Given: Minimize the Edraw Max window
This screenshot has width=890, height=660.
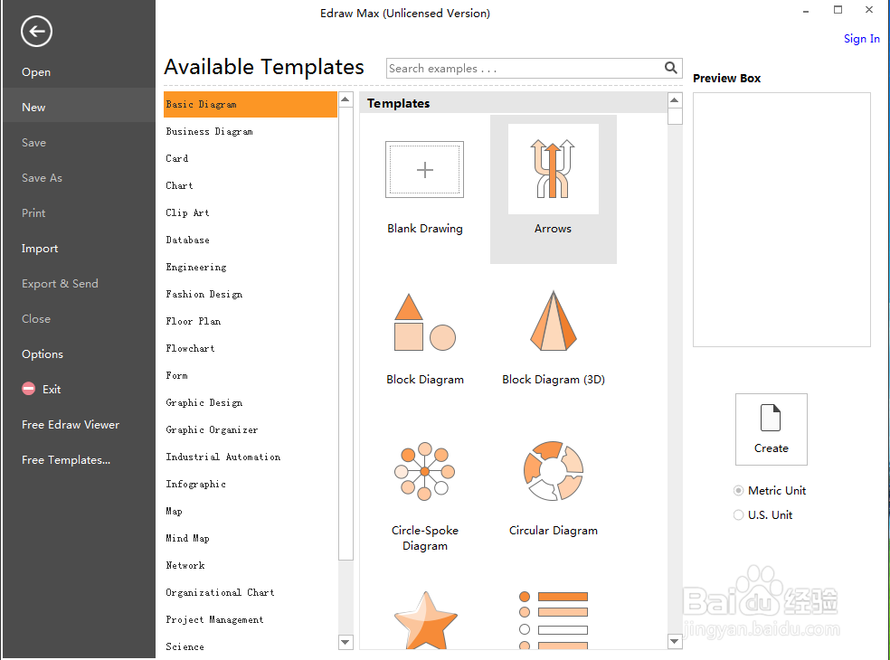Looking at the screenshot, I should 806,12.
